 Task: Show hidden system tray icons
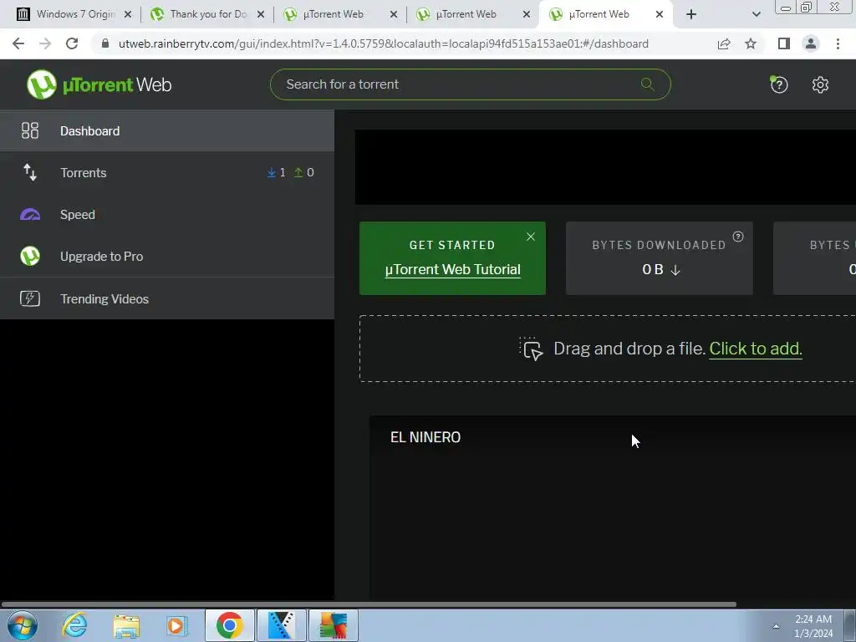tap(776, 626)
